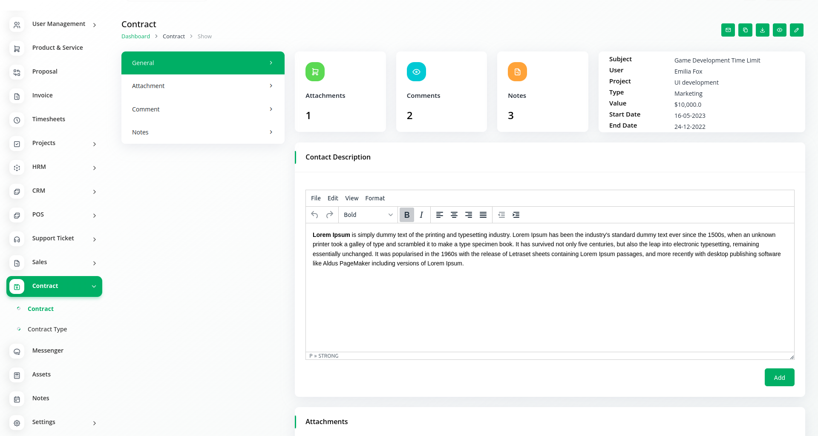Click the download contract icon button
Viewport: 818px width, 436px height.
[762, 30]
